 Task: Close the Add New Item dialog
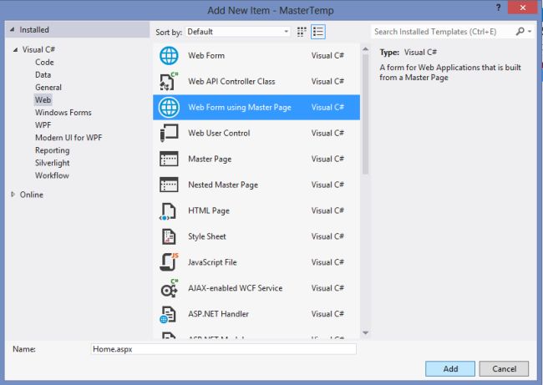[523, 8]
